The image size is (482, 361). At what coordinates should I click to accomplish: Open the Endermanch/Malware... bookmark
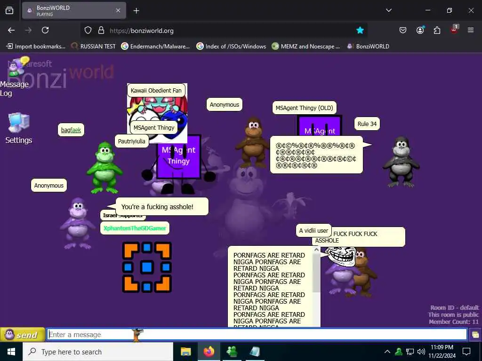click(x=155, y=47)
